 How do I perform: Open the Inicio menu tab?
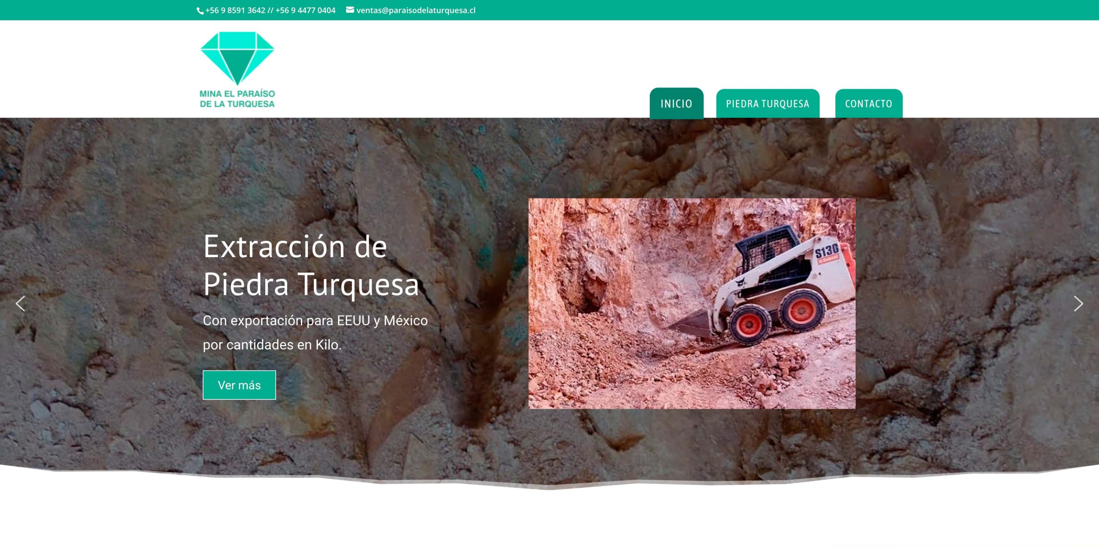click(677, 103)
